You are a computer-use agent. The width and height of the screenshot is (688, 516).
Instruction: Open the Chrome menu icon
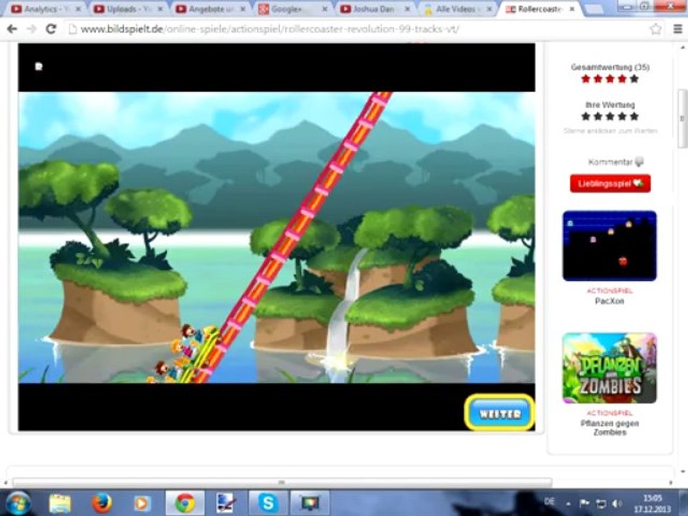pos(677,29)
